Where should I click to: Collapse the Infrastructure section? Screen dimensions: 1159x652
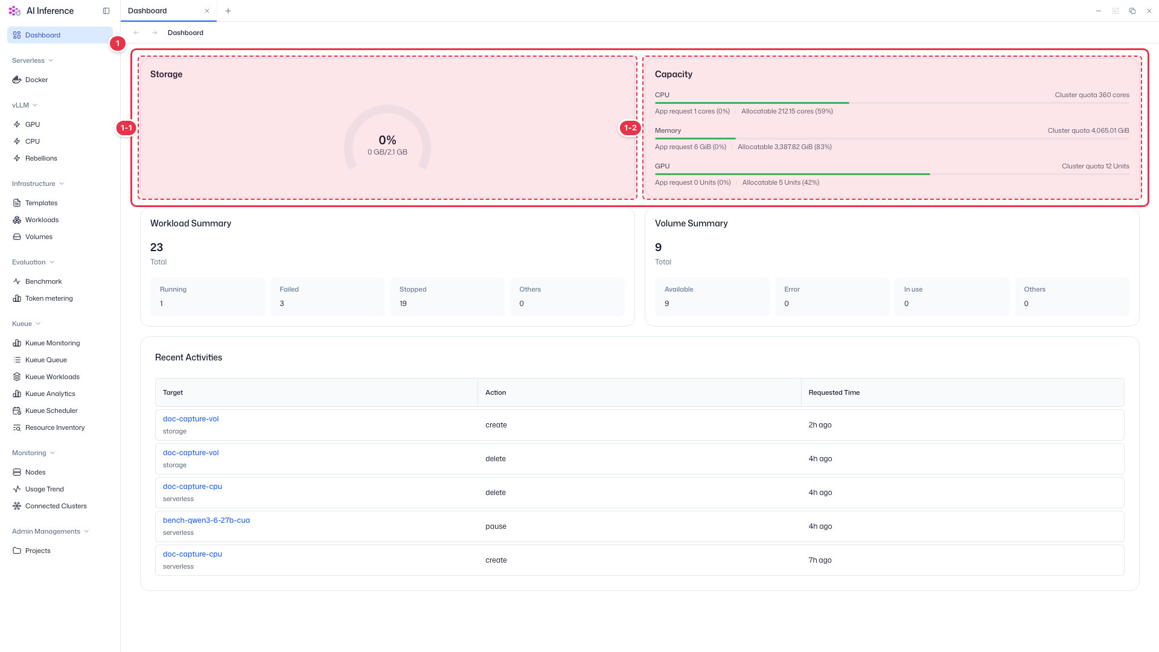tap(38, 184)
